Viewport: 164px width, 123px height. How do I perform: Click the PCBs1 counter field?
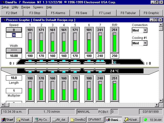coord(115,112)
